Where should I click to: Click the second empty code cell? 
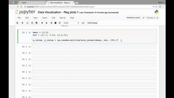(x=94, y=53)
